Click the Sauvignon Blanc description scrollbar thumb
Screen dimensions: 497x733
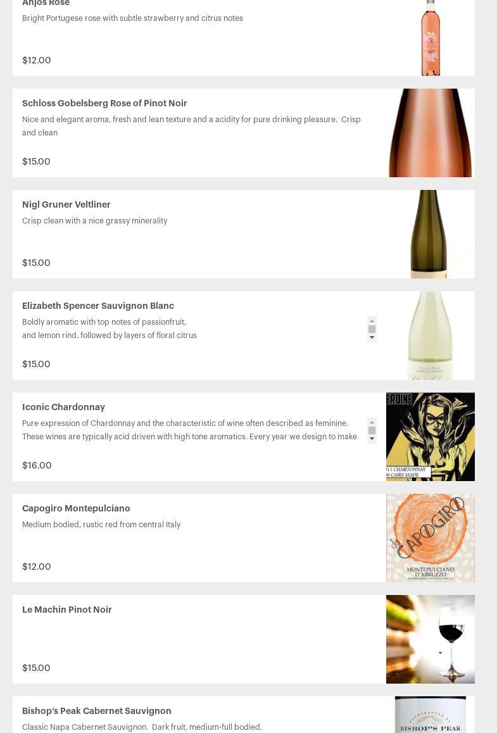(x=372, y=329)
